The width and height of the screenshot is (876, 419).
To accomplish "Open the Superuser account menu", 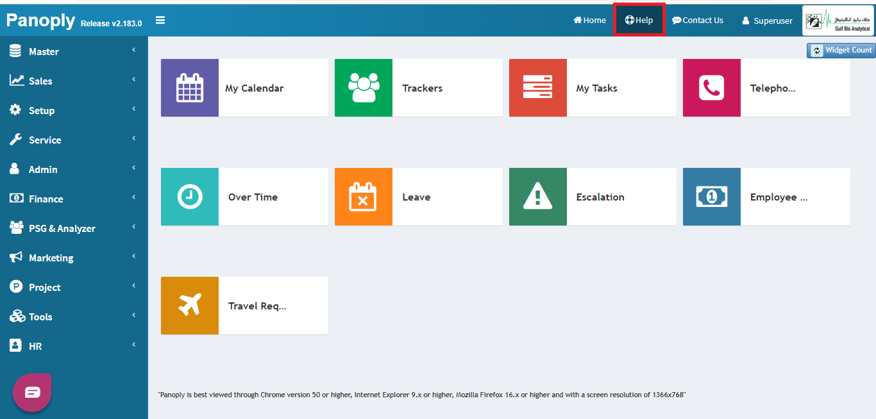I will (767, 21).
